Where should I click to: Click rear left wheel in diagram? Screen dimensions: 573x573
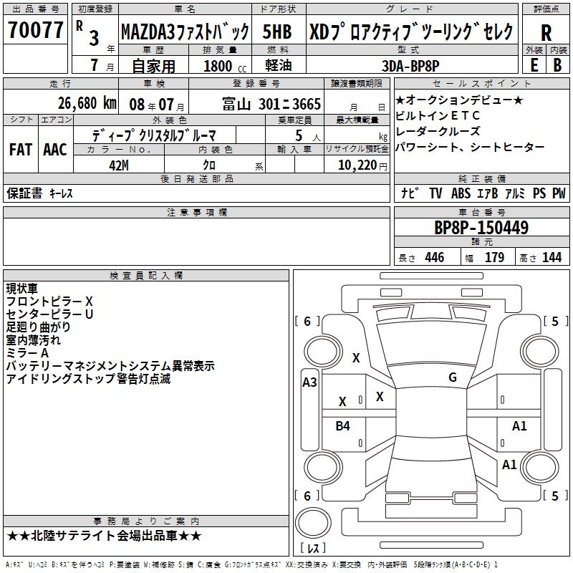point(323,468)
